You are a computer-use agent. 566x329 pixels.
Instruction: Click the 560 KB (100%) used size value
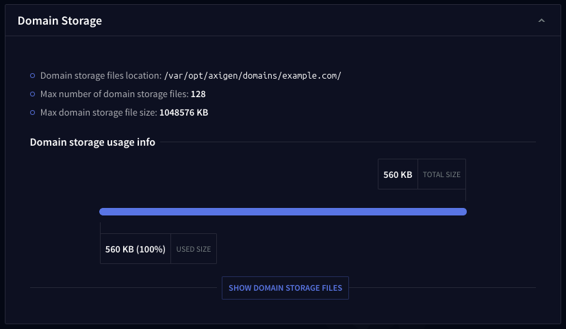pos(136,249)
